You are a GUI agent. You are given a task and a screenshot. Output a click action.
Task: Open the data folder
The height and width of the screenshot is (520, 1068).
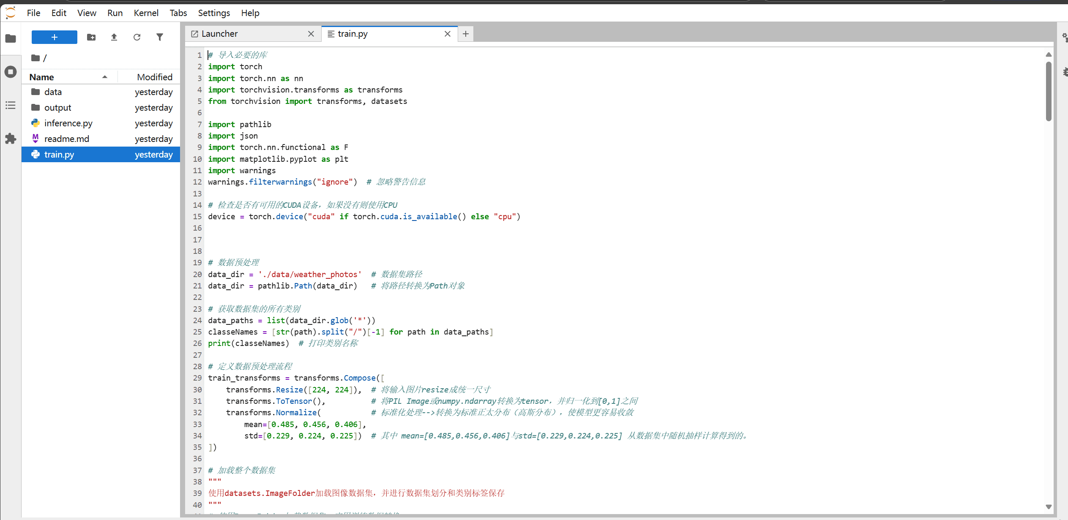[53, 92]
